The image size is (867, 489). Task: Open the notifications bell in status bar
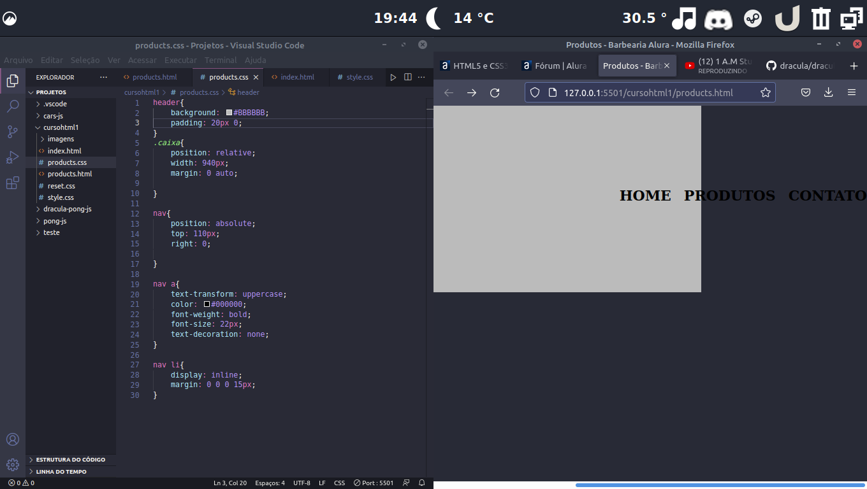[421, 483]
